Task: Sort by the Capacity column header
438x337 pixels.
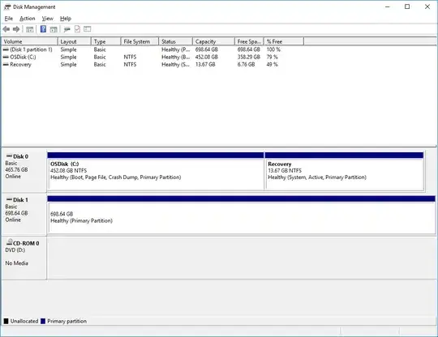Action: click(x=213, y=41)
